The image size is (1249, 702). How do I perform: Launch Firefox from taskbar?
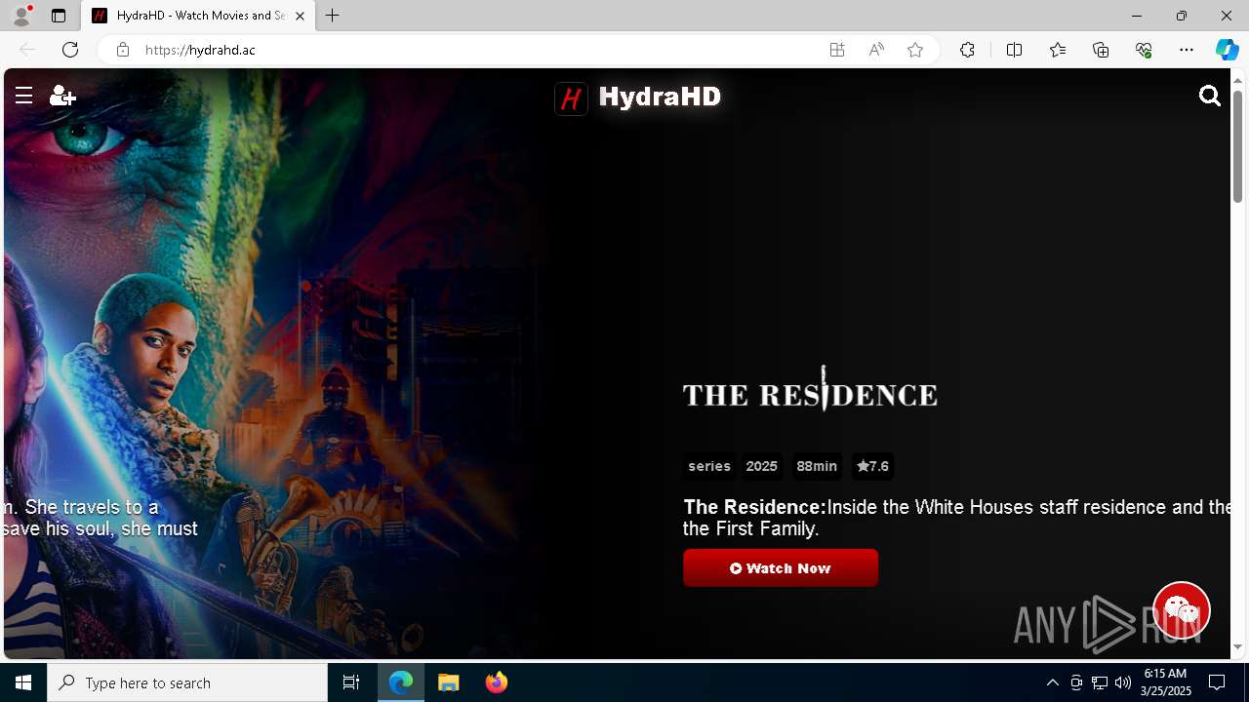497,682
